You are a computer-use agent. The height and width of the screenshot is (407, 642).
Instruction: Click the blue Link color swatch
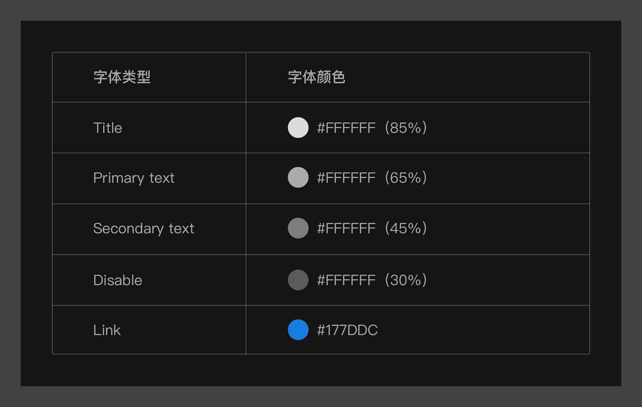298,330
